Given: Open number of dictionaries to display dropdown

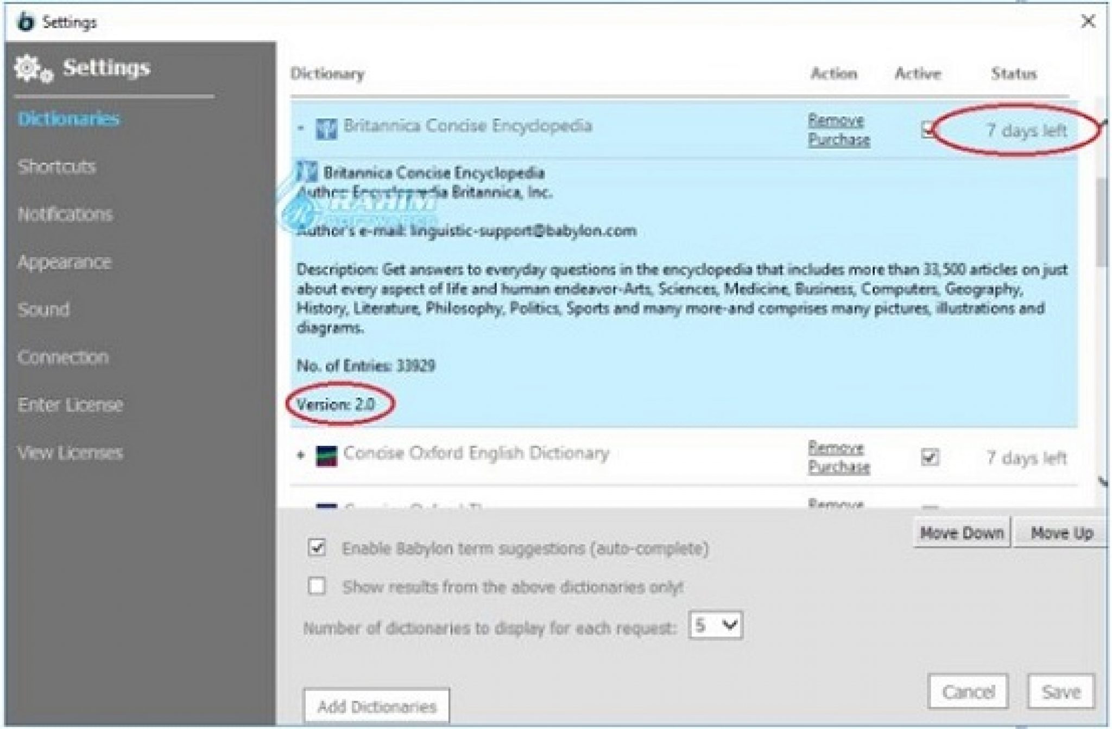Looking at the screenshot, I should coord(715,625).
